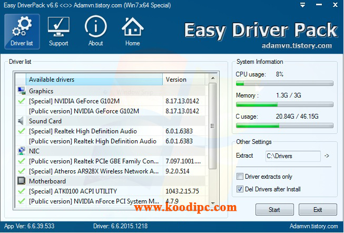The width and height of the screenshot is (344, 233).
Task: Toggle checkmark for Realtek PCIe GBE Family driver
Action: point(21,161)
